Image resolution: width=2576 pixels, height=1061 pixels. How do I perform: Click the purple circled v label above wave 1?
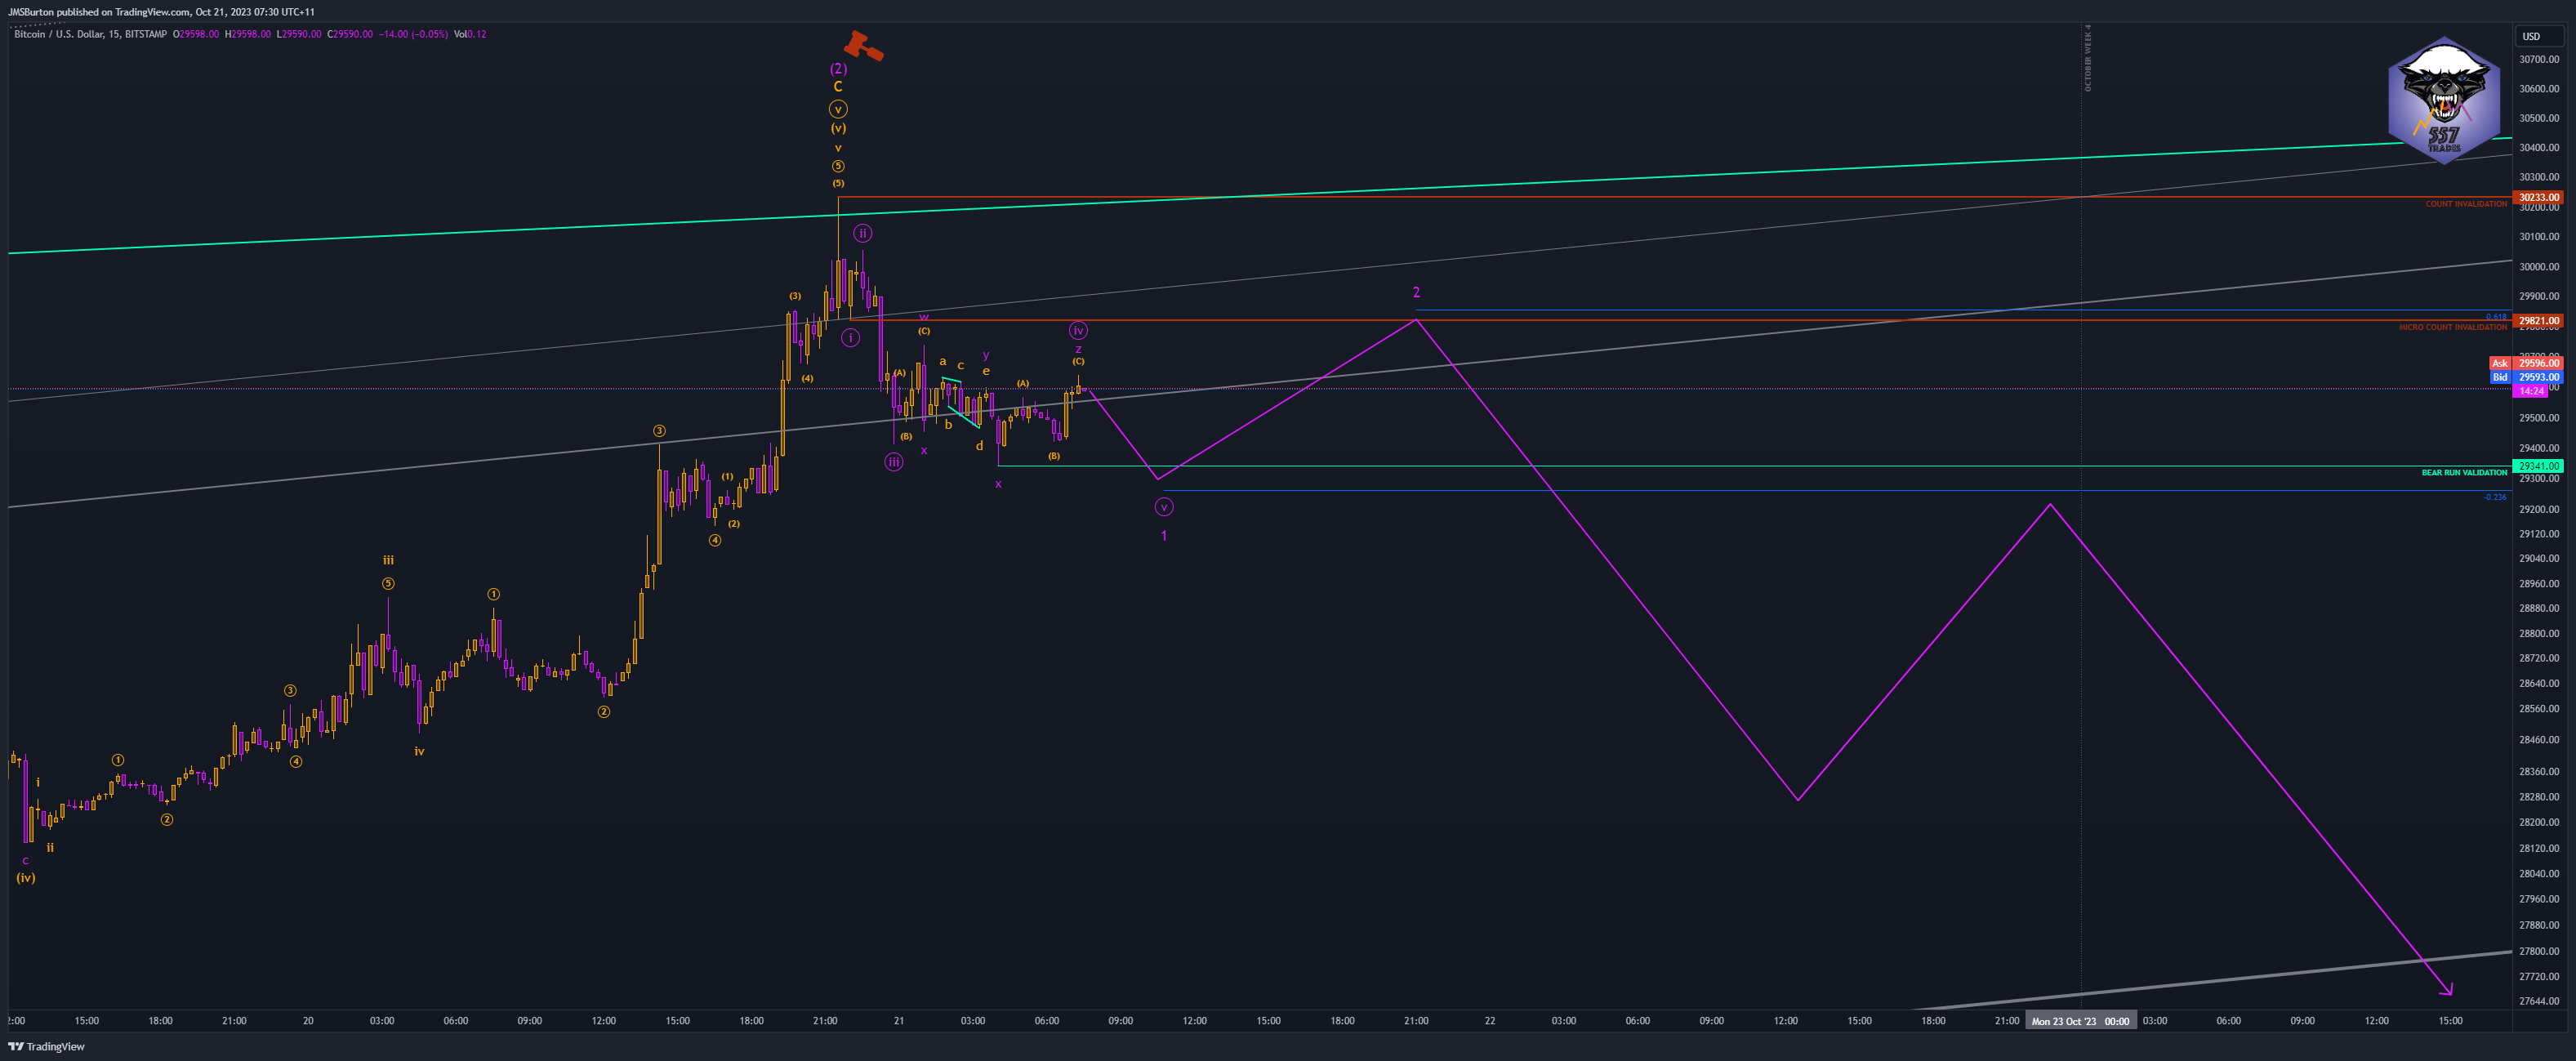click(x=1164, y=508)
